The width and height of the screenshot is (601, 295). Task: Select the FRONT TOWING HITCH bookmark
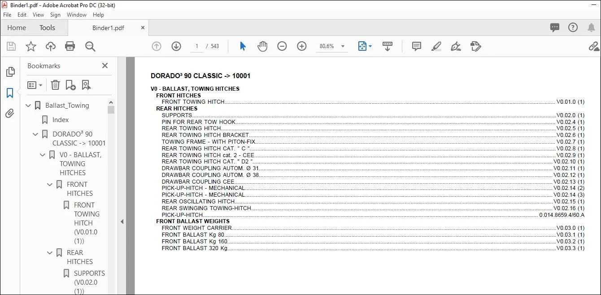(87, 223)
